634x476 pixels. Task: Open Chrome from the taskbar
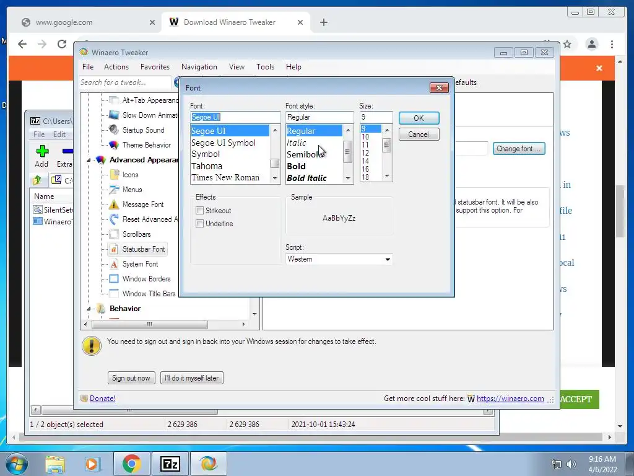(131, 464)
